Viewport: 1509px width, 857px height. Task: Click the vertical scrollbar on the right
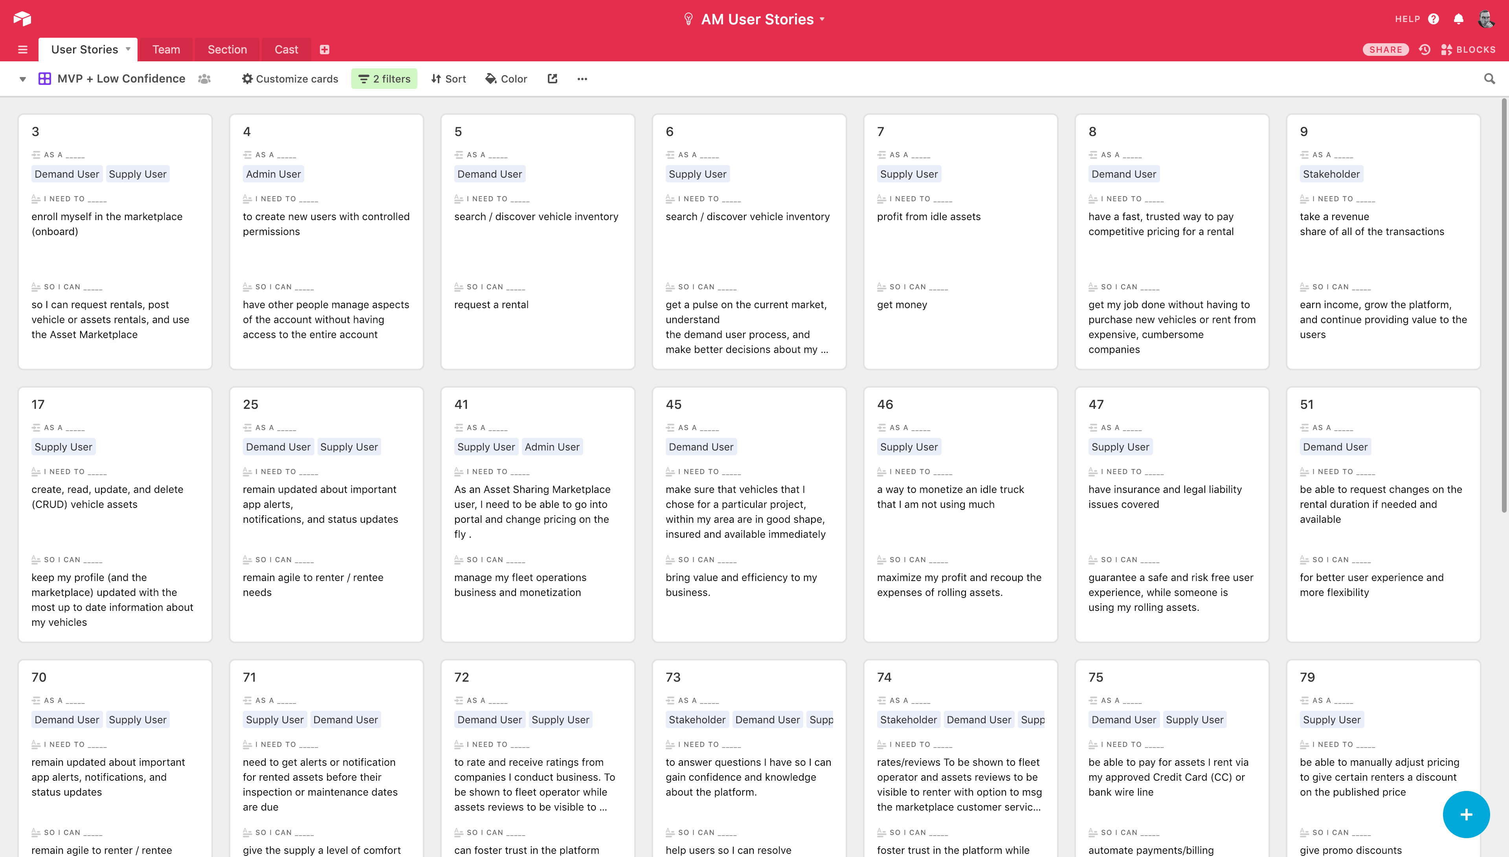(x=1504, y=306)
